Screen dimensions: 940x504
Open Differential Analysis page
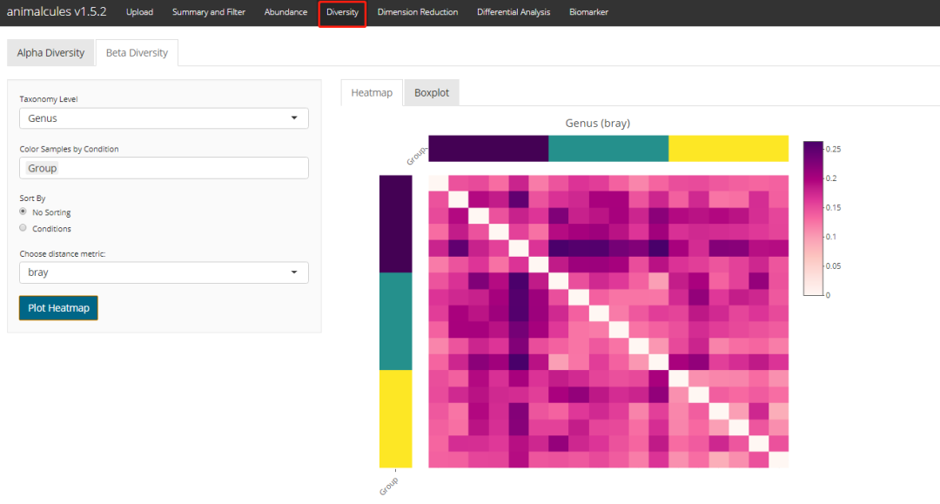(514, 12)
